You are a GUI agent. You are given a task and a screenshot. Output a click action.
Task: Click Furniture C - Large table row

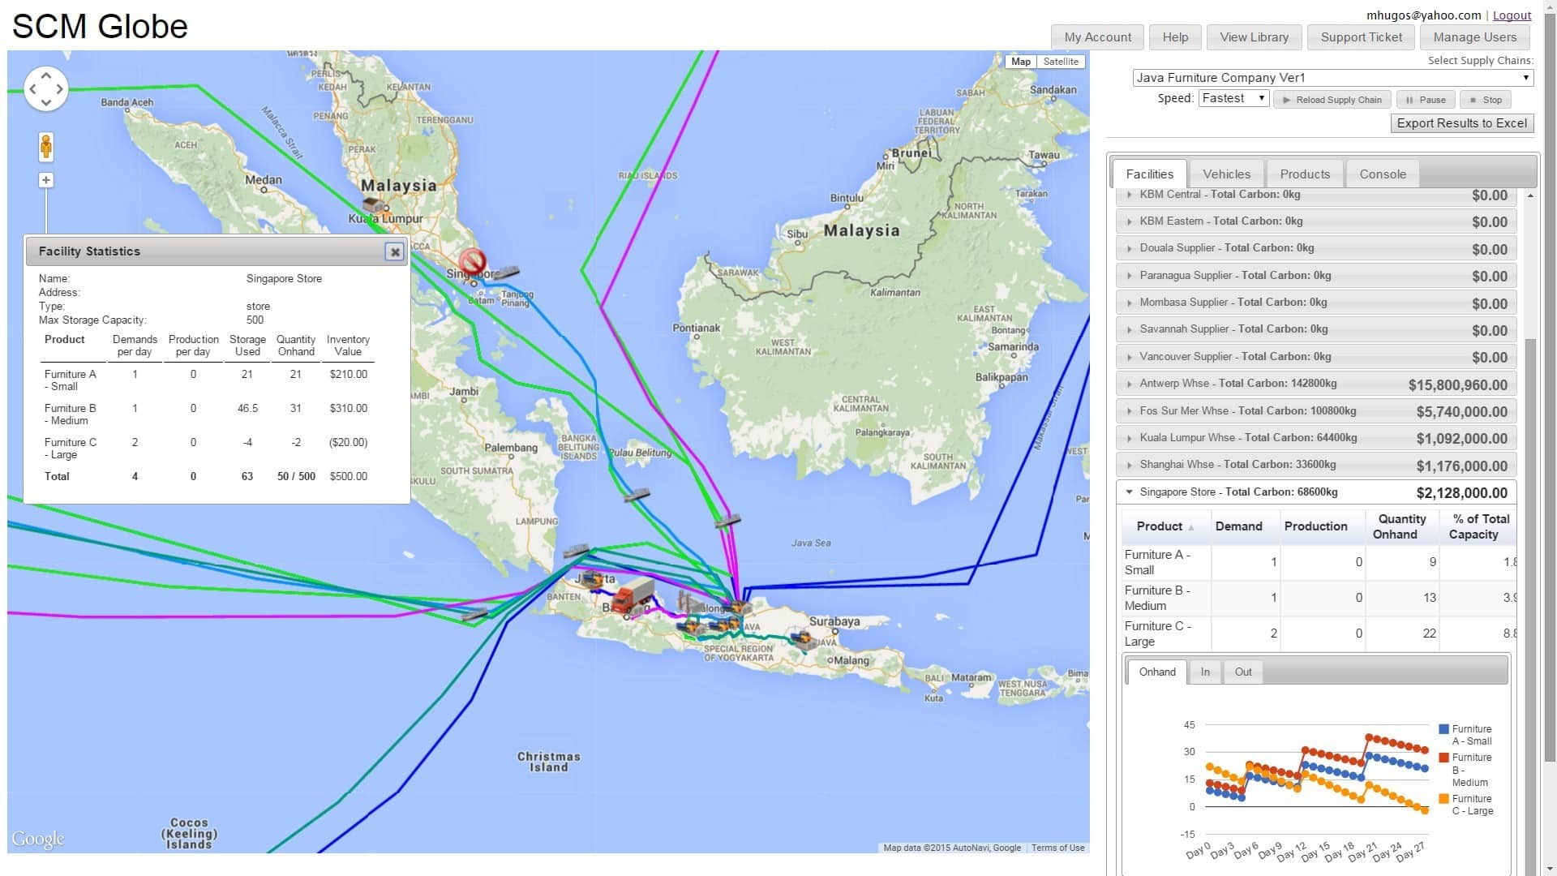tap(1319, 633)
